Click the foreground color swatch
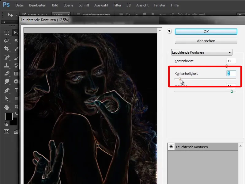Viewport: 245px width, 184px height. pos(9,117)
